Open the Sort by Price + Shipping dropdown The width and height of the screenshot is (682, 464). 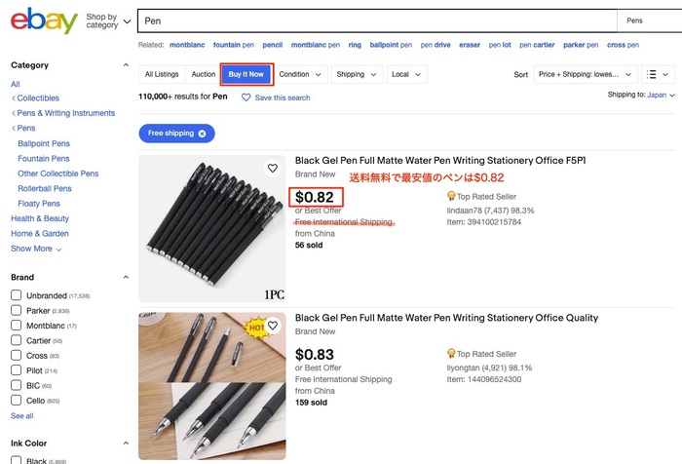(x=586, y=74)
